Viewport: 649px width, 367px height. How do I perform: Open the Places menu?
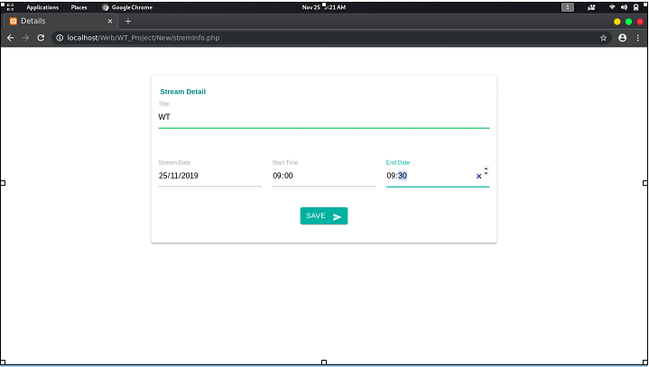tap(79, 7)
